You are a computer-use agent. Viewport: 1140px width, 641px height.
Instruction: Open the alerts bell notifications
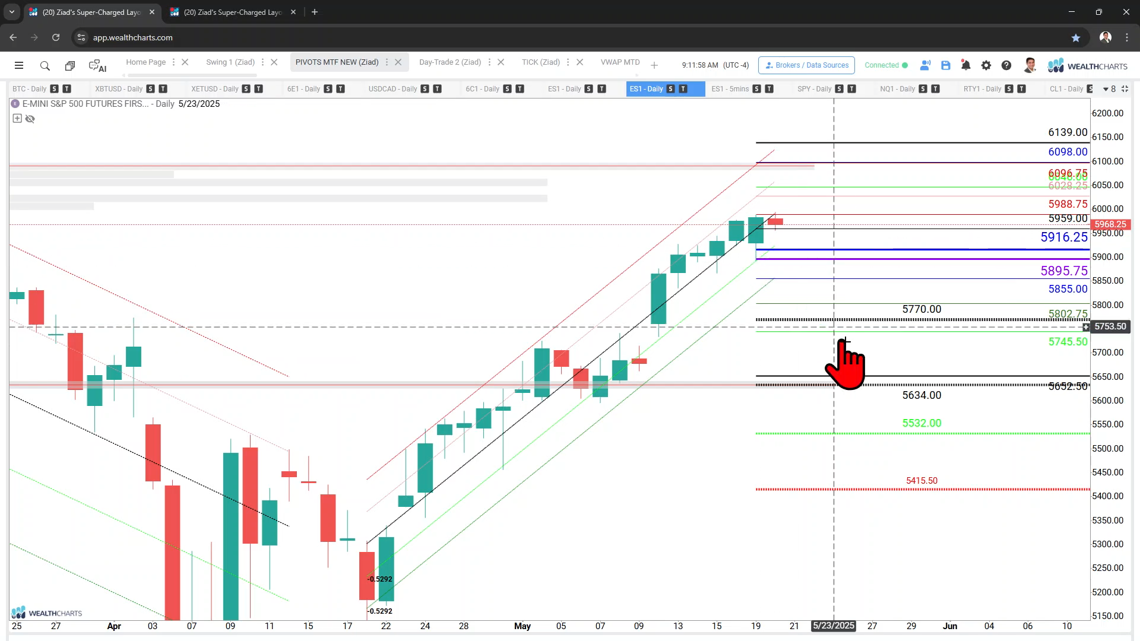(966, 65)
